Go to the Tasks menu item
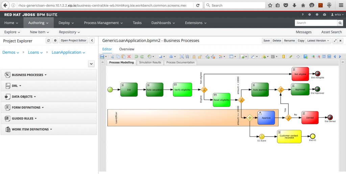 (137, 23)
